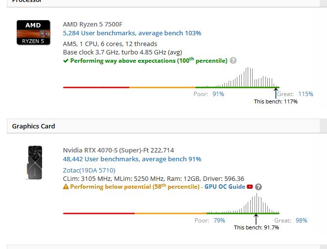Click the CPU Great 115% value
This screenshot has height=249, width=327.
coord(306,94)
